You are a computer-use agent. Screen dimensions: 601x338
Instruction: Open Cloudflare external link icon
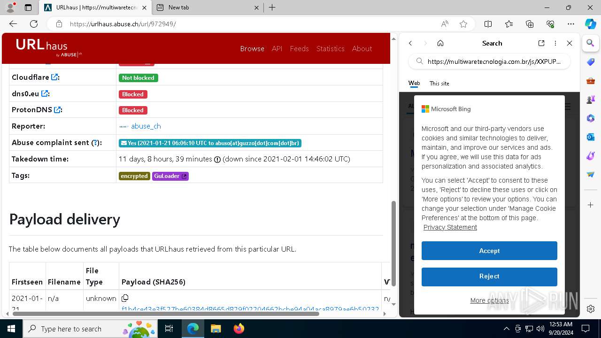(54, 77)
